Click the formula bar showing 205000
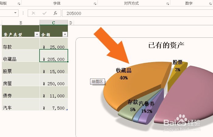The width and height of the screenshot is (213, 137). [x=138, y=13]
